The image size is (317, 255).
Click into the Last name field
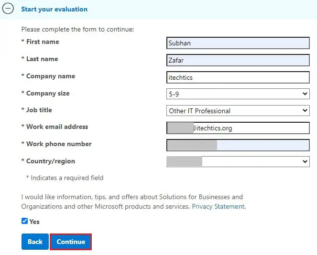238,60
